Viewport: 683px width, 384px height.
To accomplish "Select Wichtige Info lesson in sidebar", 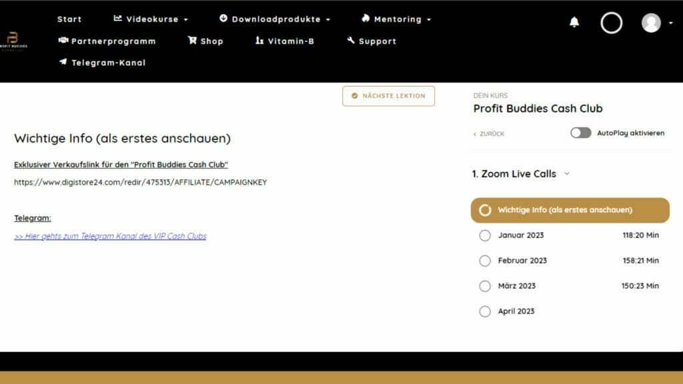I will [x=570, y=210].
